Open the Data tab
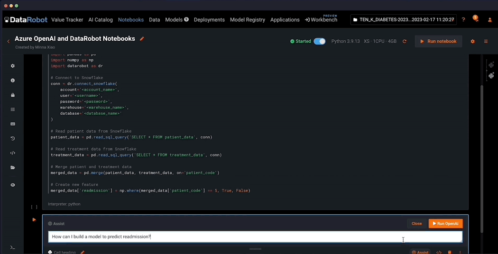 pos(154,20)
